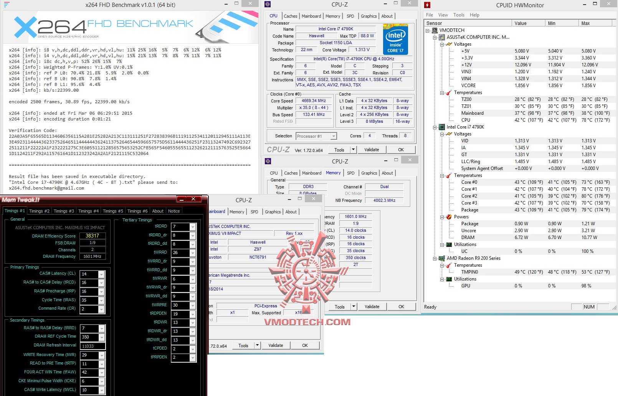618x396 pixels.
Task: Select the TMPIN0 row under AMD Radeon
Action: click(x=519, y=272)
